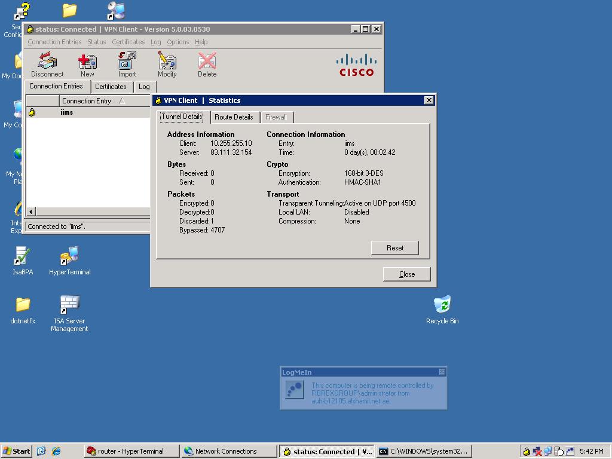Click the left scroll arrow in the entries list

31,212
